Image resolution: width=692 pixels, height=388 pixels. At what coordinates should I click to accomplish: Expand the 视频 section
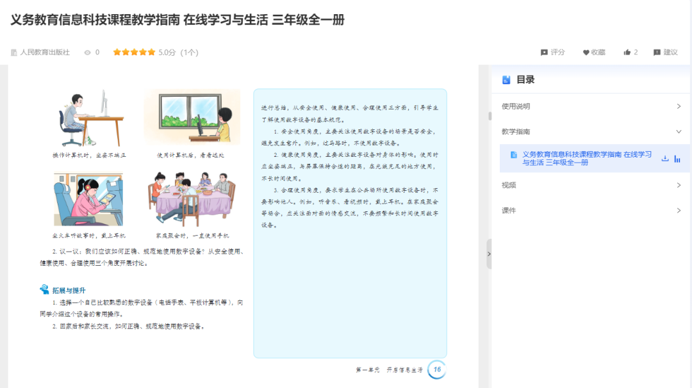tap(679, 184)
